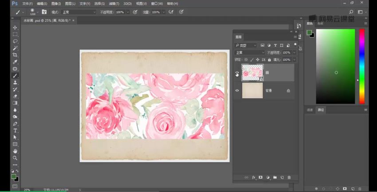Select the Eraser tool
Viewport: 377px width, 192px height.
tap(15, 96)
